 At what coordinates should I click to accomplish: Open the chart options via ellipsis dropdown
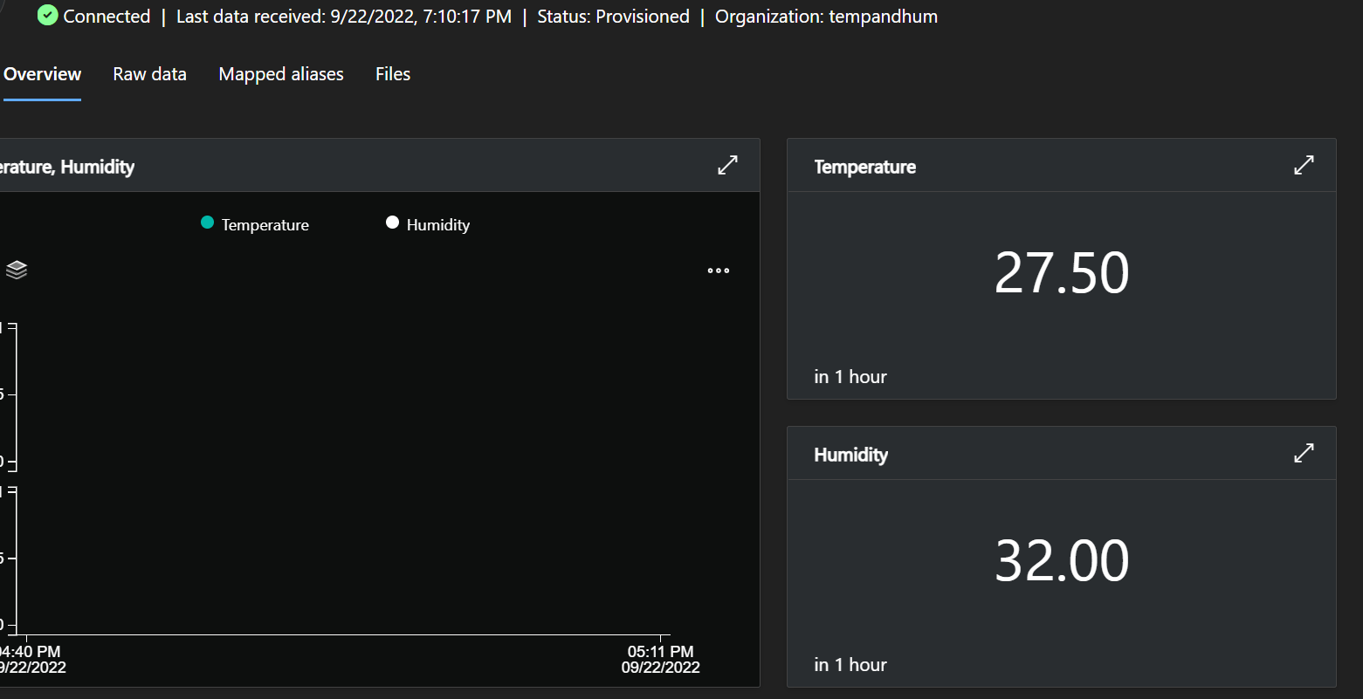(718, 271)
